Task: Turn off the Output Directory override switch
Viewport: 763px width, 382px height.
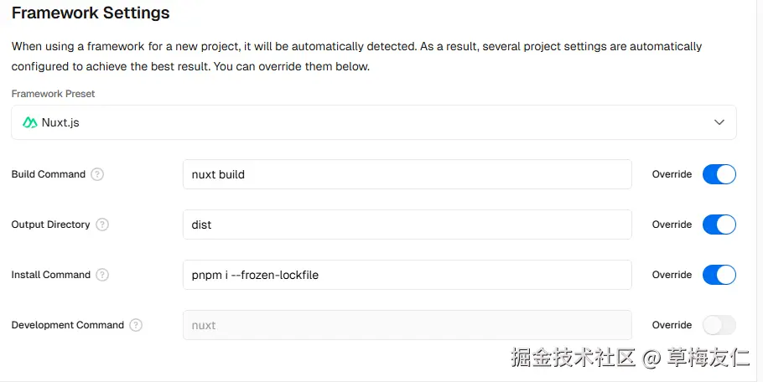Action: click(719, 225)
